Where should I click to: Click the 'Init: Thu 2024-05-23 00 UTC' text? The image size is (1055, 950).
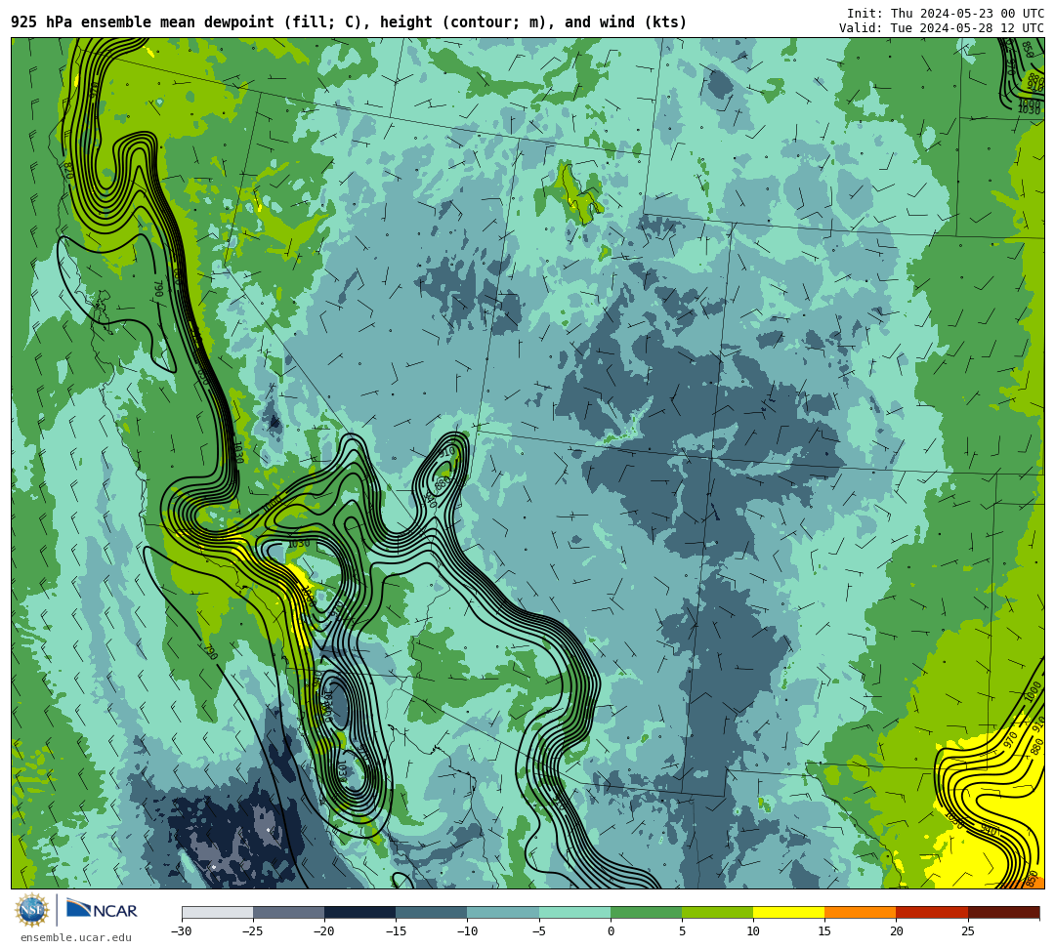click(x=946, y=14)
